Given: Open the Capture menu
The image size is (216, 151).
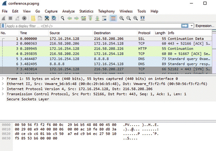Looking at the screenshot, I should click(x=51, y=11).
